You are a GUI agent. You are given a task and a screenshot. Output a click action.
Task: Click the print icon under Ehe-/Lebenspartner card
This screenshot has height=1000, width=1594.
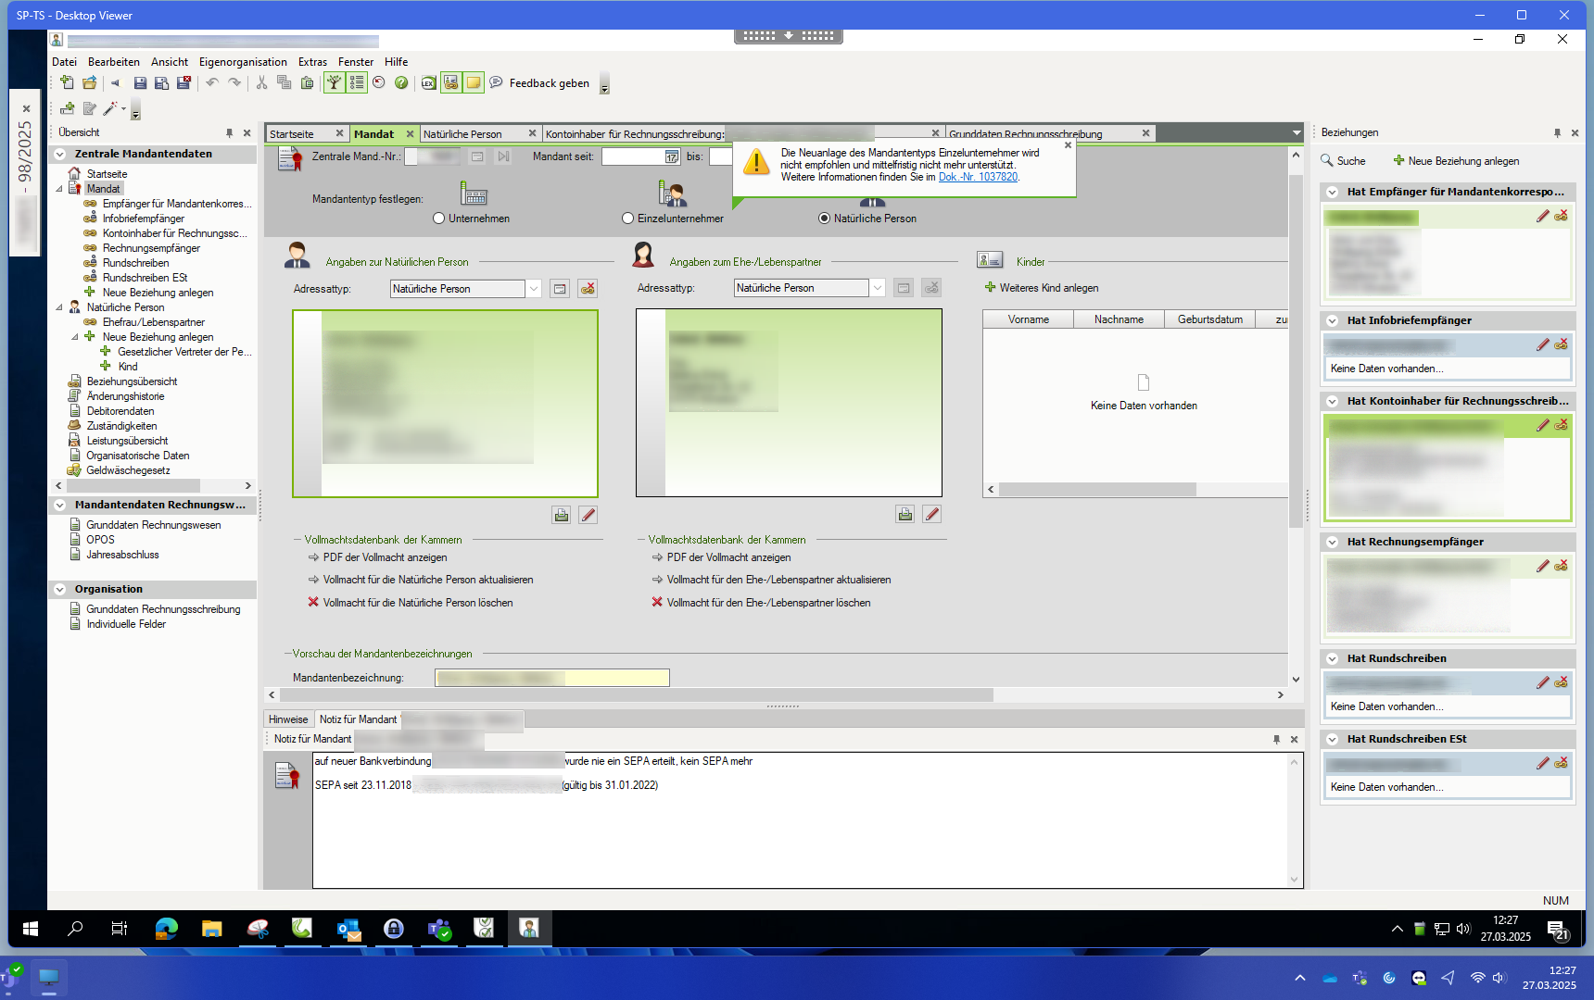pos(905,515)
